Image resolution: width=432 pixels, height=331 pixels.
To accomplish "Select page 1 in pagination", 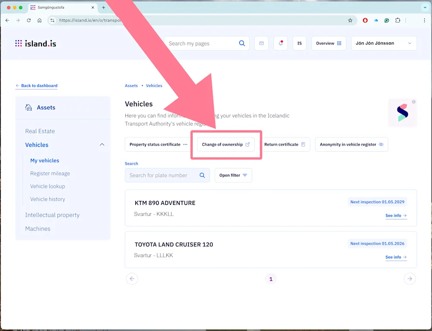I will (271, 279).
